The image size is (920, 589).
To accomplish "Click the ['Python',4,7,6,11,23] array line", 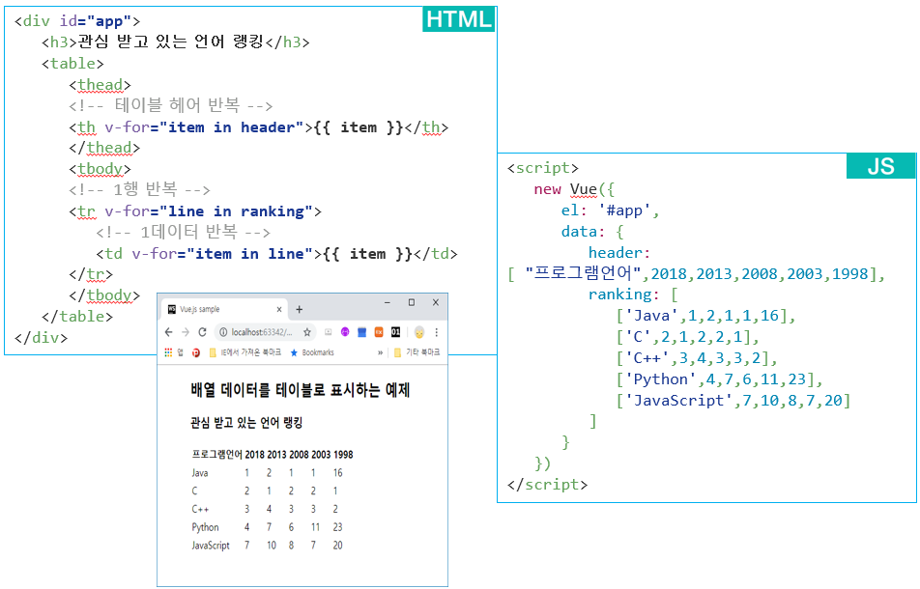I will tap(719, 379).
